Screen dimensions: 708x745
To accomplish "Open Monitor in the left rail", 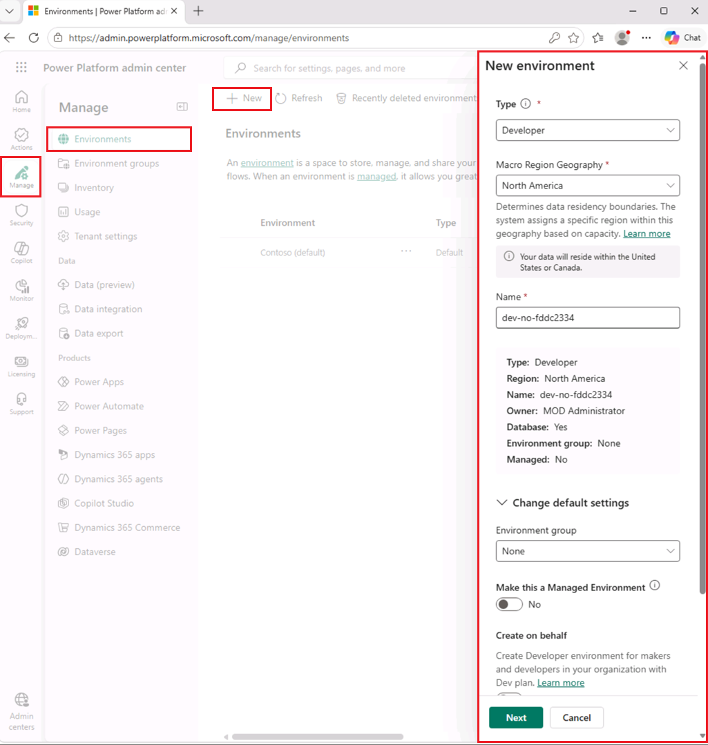I will [21, 290].
